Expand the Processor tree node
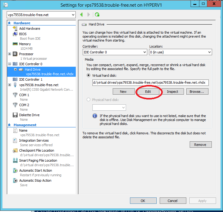This screenshot has height=212, width=223. click(x=9, y=54)
